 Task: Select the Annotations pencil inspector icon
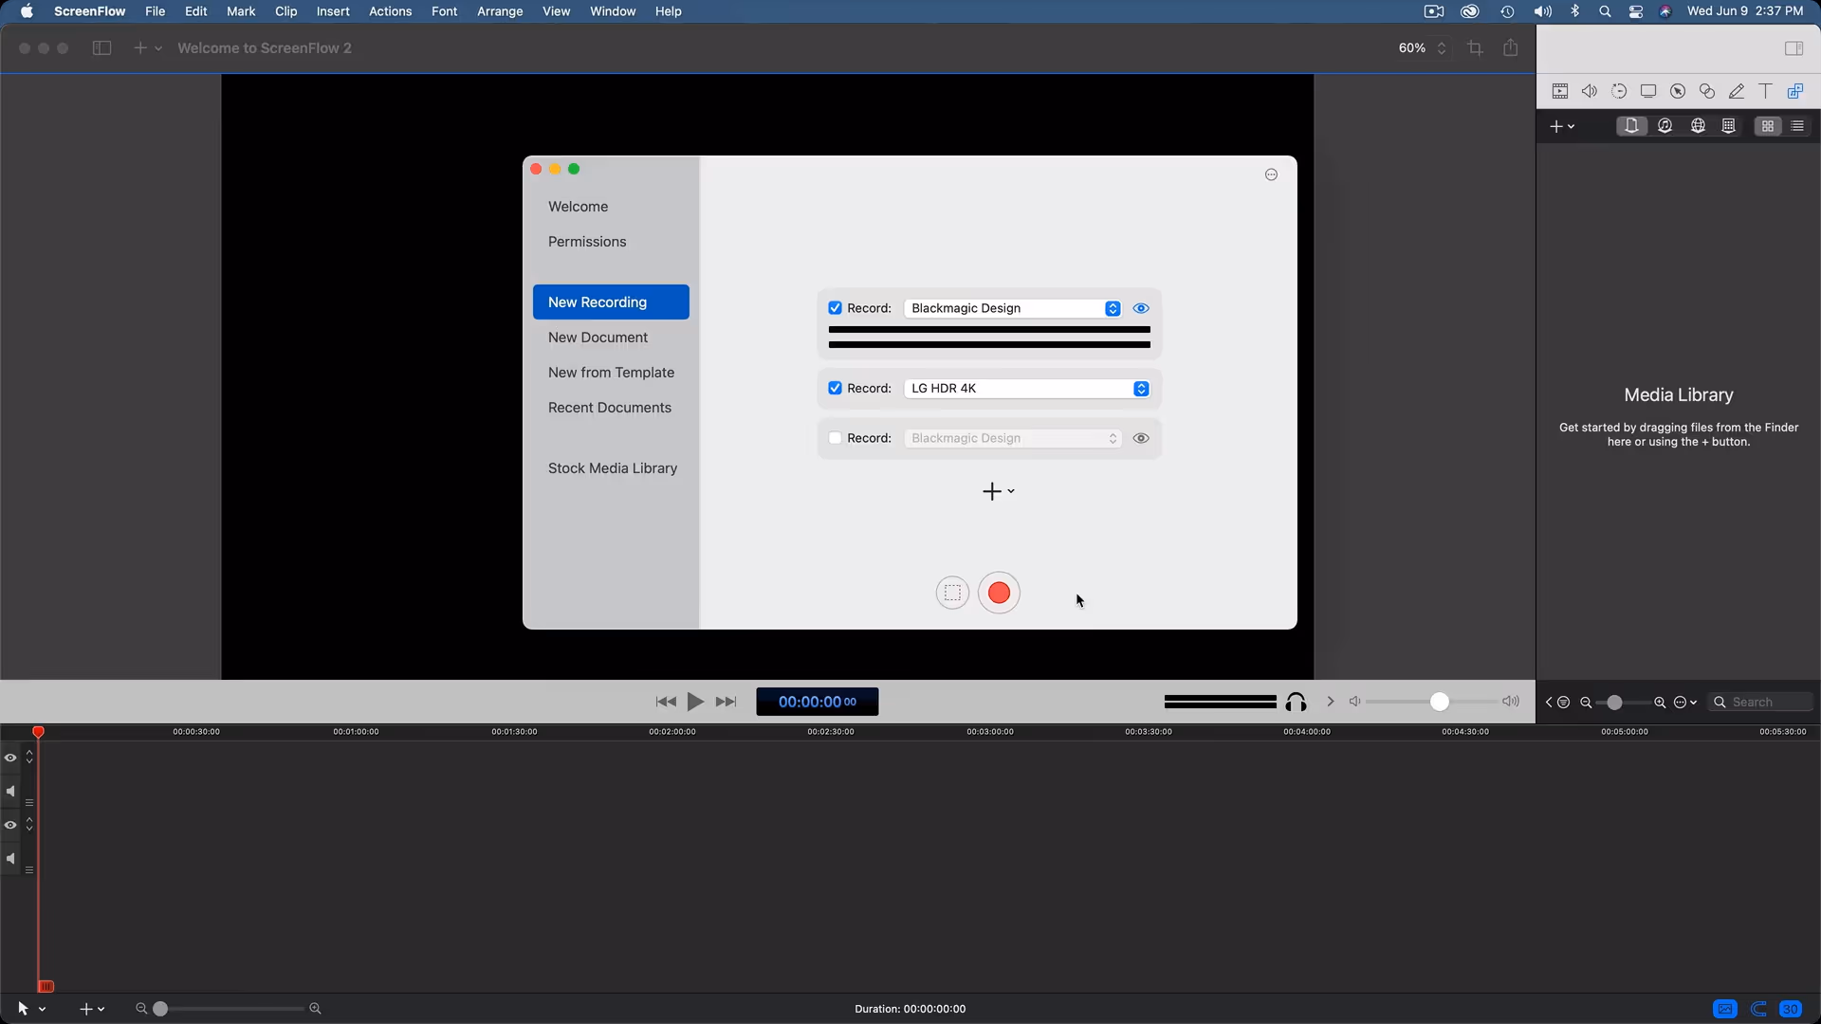(1737, 91)
